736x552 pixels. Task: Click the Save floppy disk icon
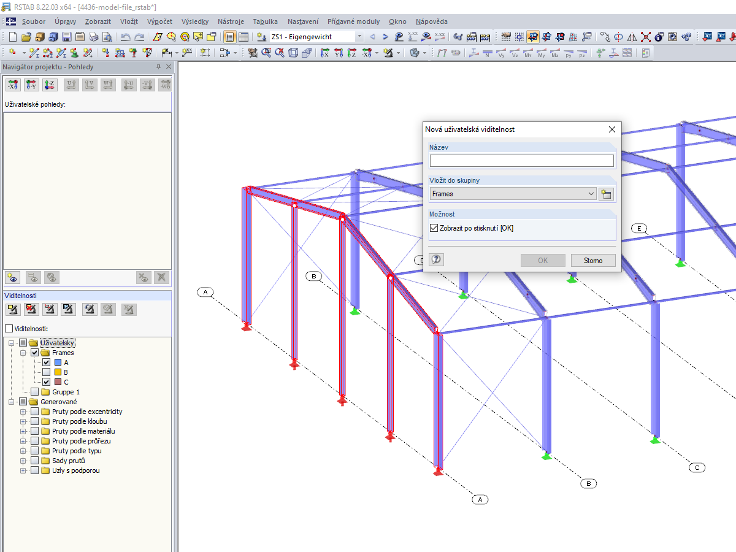[66, 37]
